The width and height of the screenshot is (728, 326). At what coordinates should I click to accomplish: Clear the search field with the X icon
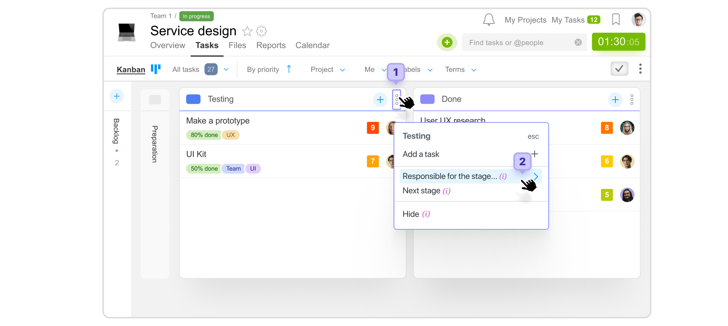click(578, 42)
